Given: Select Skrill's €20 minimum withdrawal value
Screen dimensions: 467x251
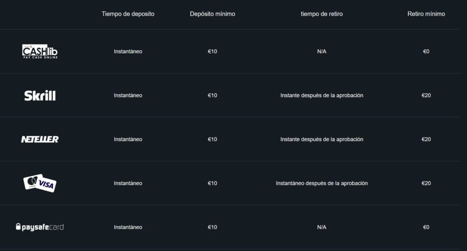Looking at the screenshot, I should point(426,95).
